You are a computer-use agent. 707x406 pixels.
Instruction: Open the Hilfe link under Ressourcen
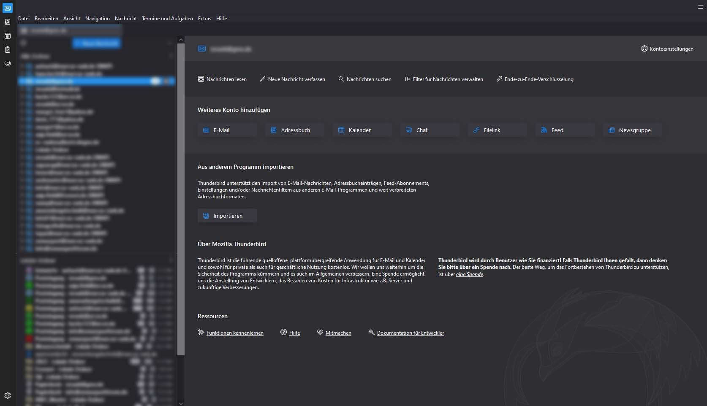(x=294, y=333)
